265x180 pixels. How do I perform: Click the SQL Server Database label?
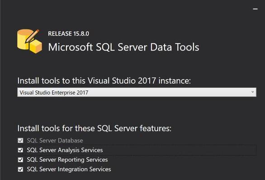click(55, 140)
